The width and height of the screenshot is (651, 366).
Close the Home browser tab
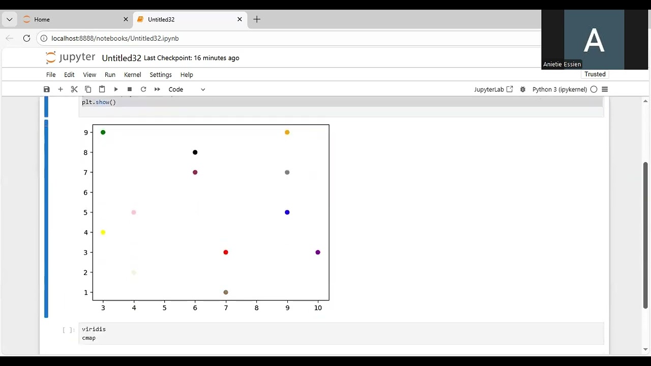(126, 19)
